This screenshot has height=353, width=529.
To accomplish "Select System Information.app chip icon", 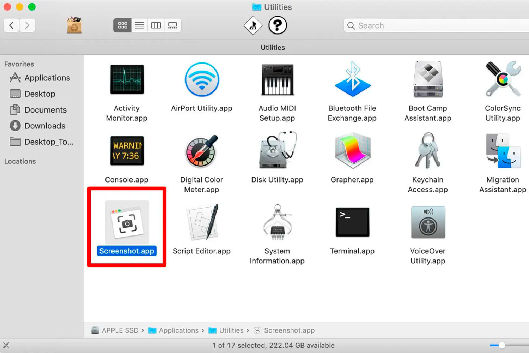I will tap(277, 222).
